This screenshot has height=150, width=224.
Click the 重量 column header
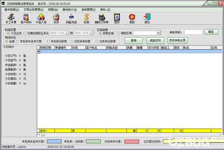coord(143,48)
